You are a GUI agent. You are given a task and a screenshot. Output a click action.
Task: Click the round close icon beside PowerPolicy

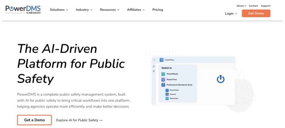pos(154,60)
